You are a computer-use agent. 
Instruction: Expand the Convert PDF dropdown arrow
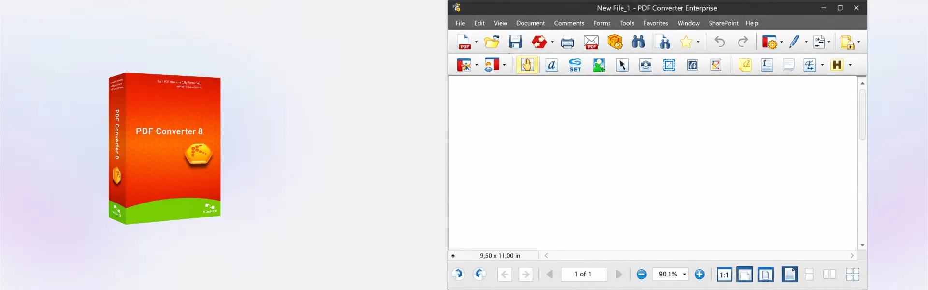click(552, 42)
